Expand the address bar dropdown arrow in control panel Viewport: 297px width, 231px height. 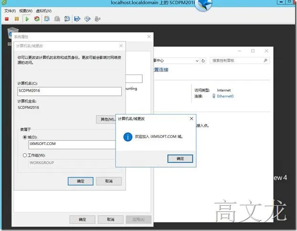(x=197, y=61)
